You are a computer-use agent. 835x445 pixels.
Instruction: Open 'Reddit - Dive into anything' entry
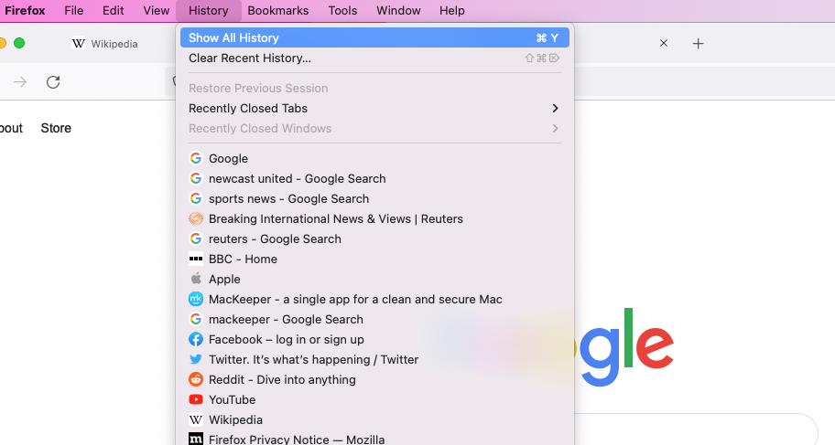374,380
